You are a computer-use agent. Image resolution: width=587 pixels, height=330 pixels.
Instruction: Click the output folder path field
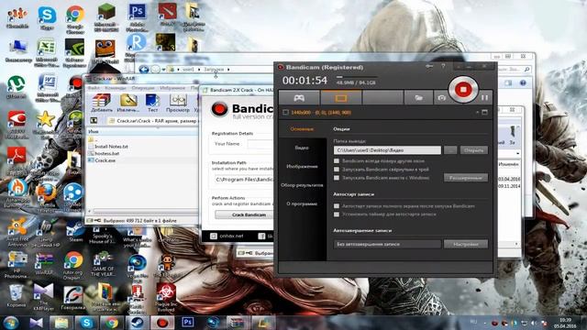[387, 150]
